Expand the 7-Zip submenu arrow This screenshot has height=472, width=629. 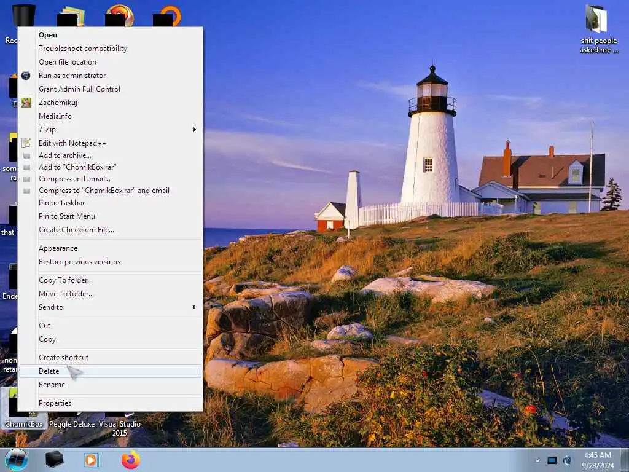point(194,129)
